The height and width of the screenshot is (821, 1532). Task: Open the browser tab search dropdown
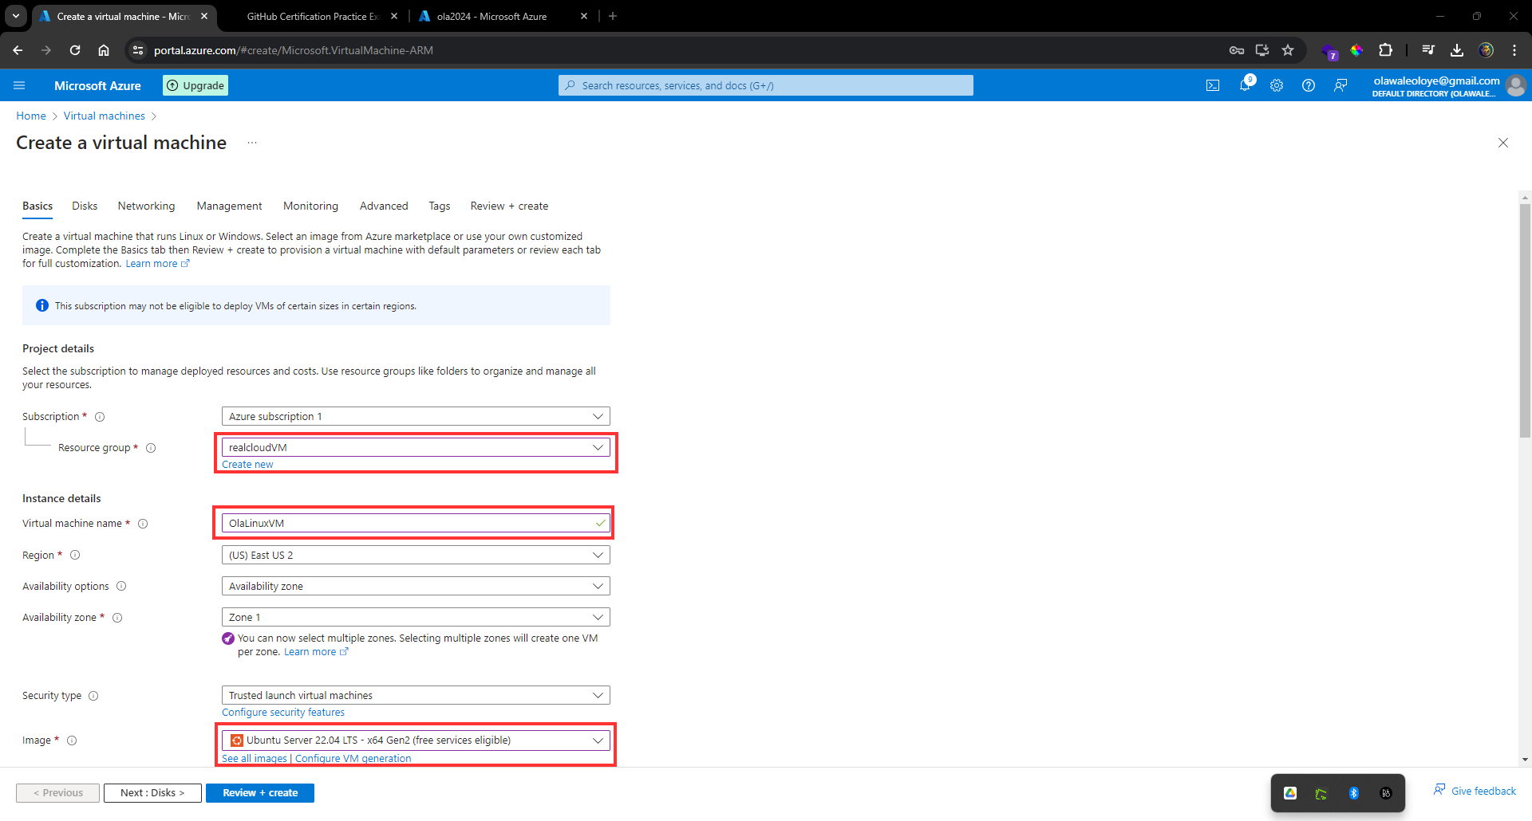click(x=16, y=16)
